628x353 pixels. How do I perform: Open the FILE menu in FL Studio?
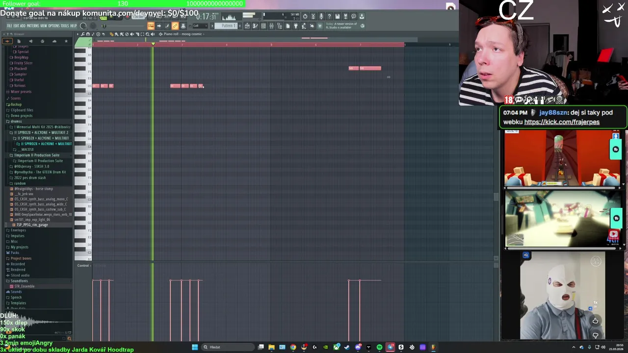point(9,26)
